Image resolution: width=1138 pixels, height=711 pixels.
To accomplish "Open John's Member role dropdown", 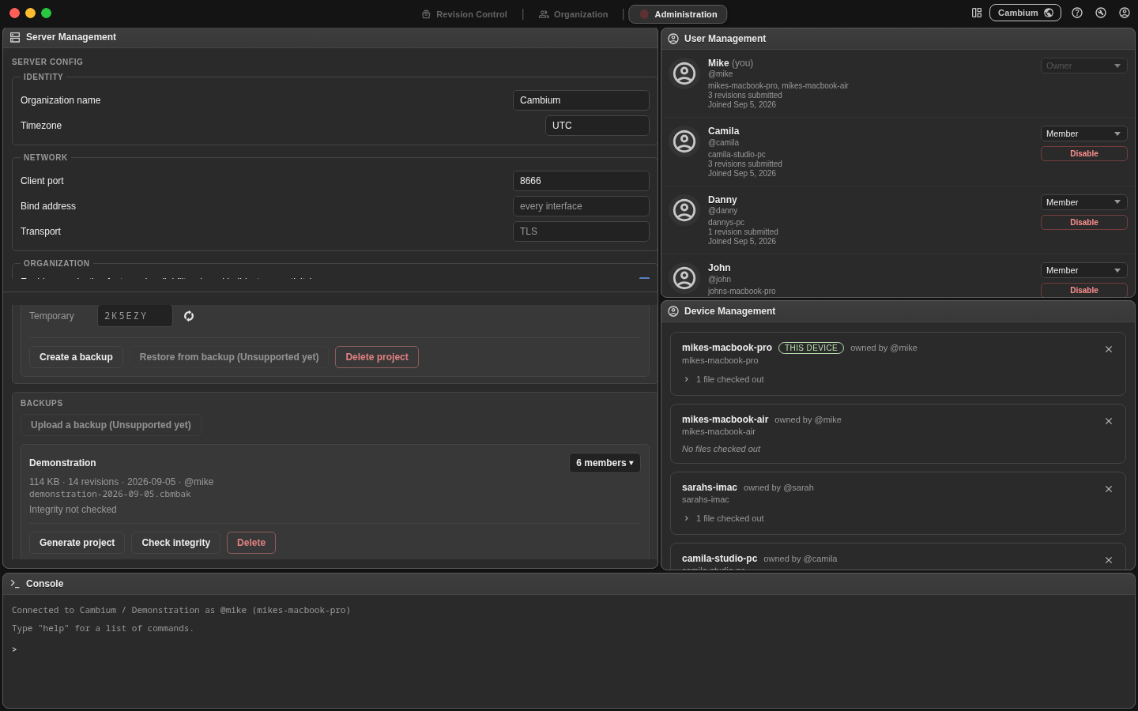I will (x=1083, y=270).
